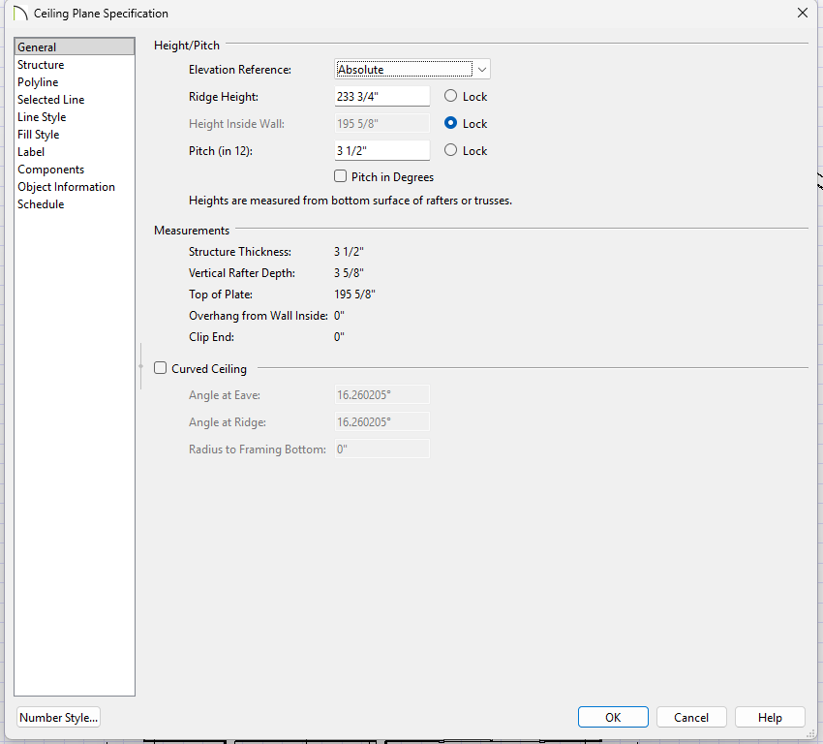Viewport: 823px width, 744px height.
Task: Select the Height Inside Wall Lock radio
Action: tap(450, 123)
